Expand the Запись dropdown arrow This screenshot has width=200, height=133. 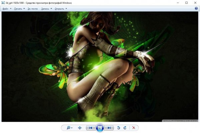tap(51, 9)
